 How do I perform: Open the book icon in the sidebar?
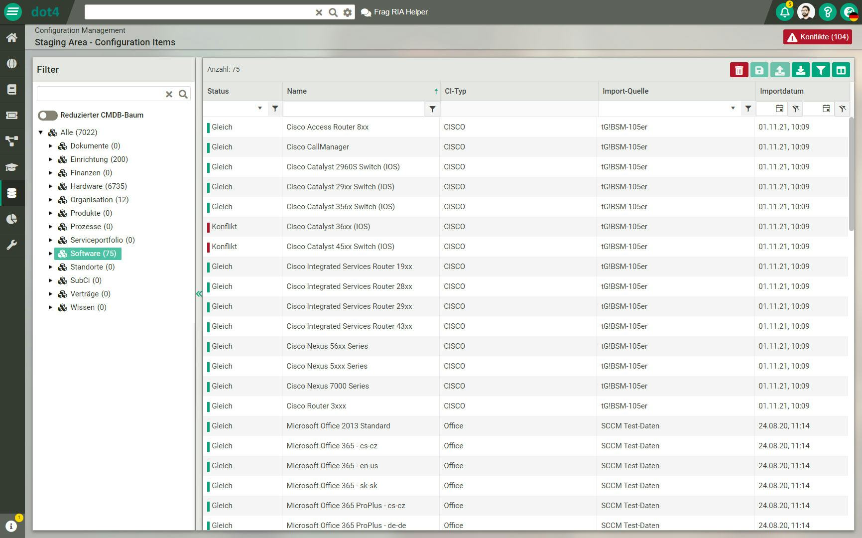coord(12,89)
